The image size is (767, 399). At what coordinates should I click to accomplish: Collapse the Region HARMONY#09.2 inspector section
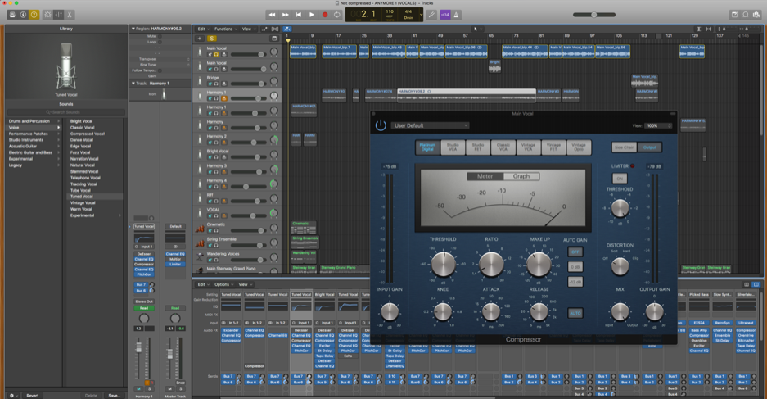(x=133, y=29)
